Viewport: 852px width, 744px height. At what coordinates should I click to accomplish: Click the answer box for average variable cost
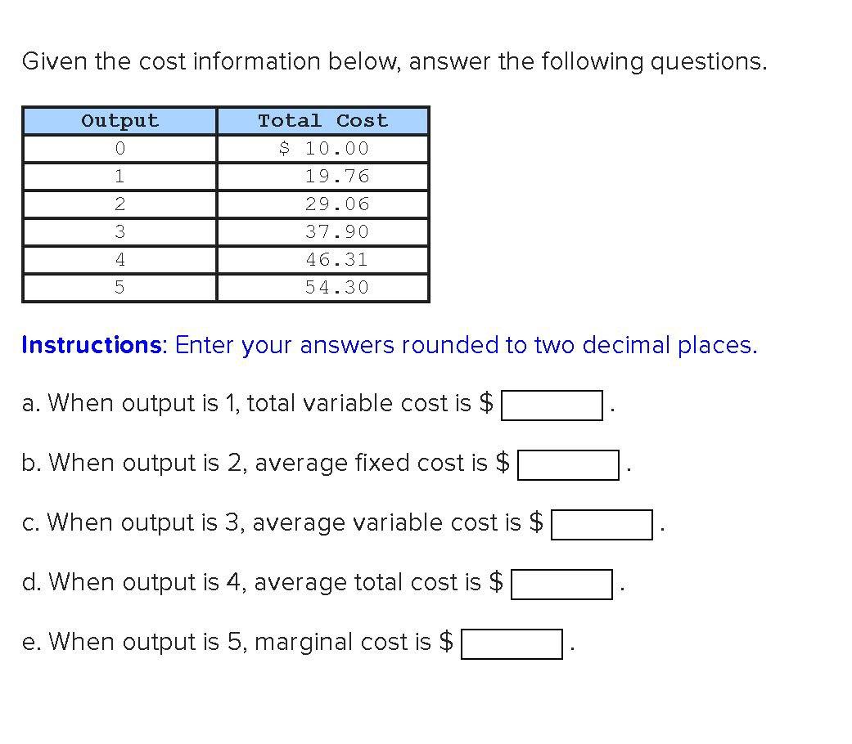tap(602, 525)
